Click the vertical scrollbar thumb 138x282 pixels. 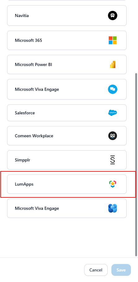[136, 164]
